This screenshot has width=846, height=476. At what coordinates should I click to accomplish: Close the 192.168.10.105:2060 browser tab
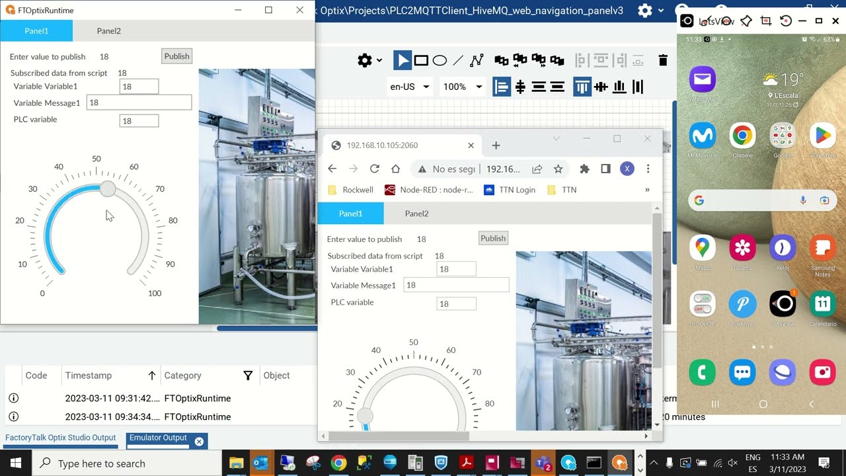click(x=471, y=145)
